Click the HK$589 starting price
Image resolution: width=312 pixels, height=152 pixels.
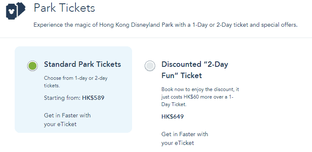pos(93,98)
